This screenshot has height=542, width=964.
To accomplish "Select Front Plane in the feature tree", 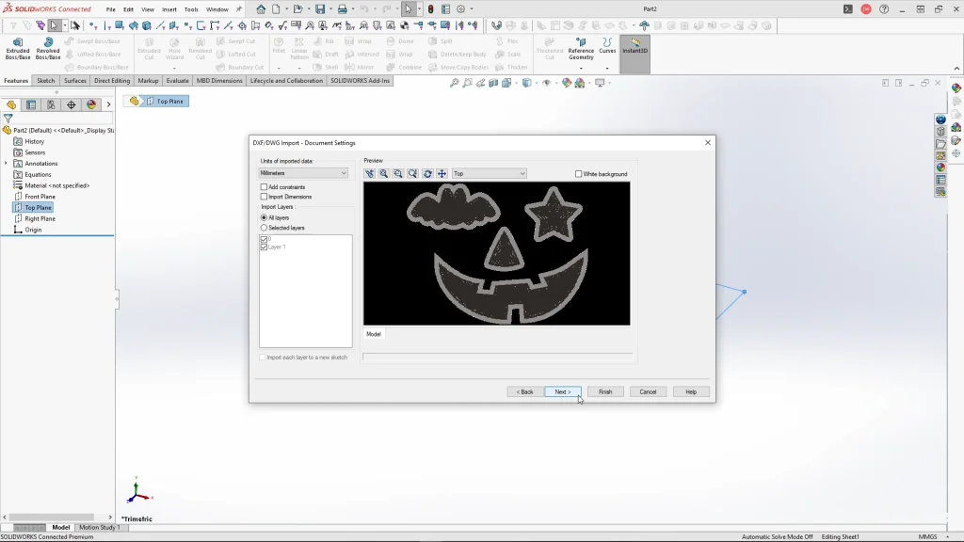I will point(40,197).
